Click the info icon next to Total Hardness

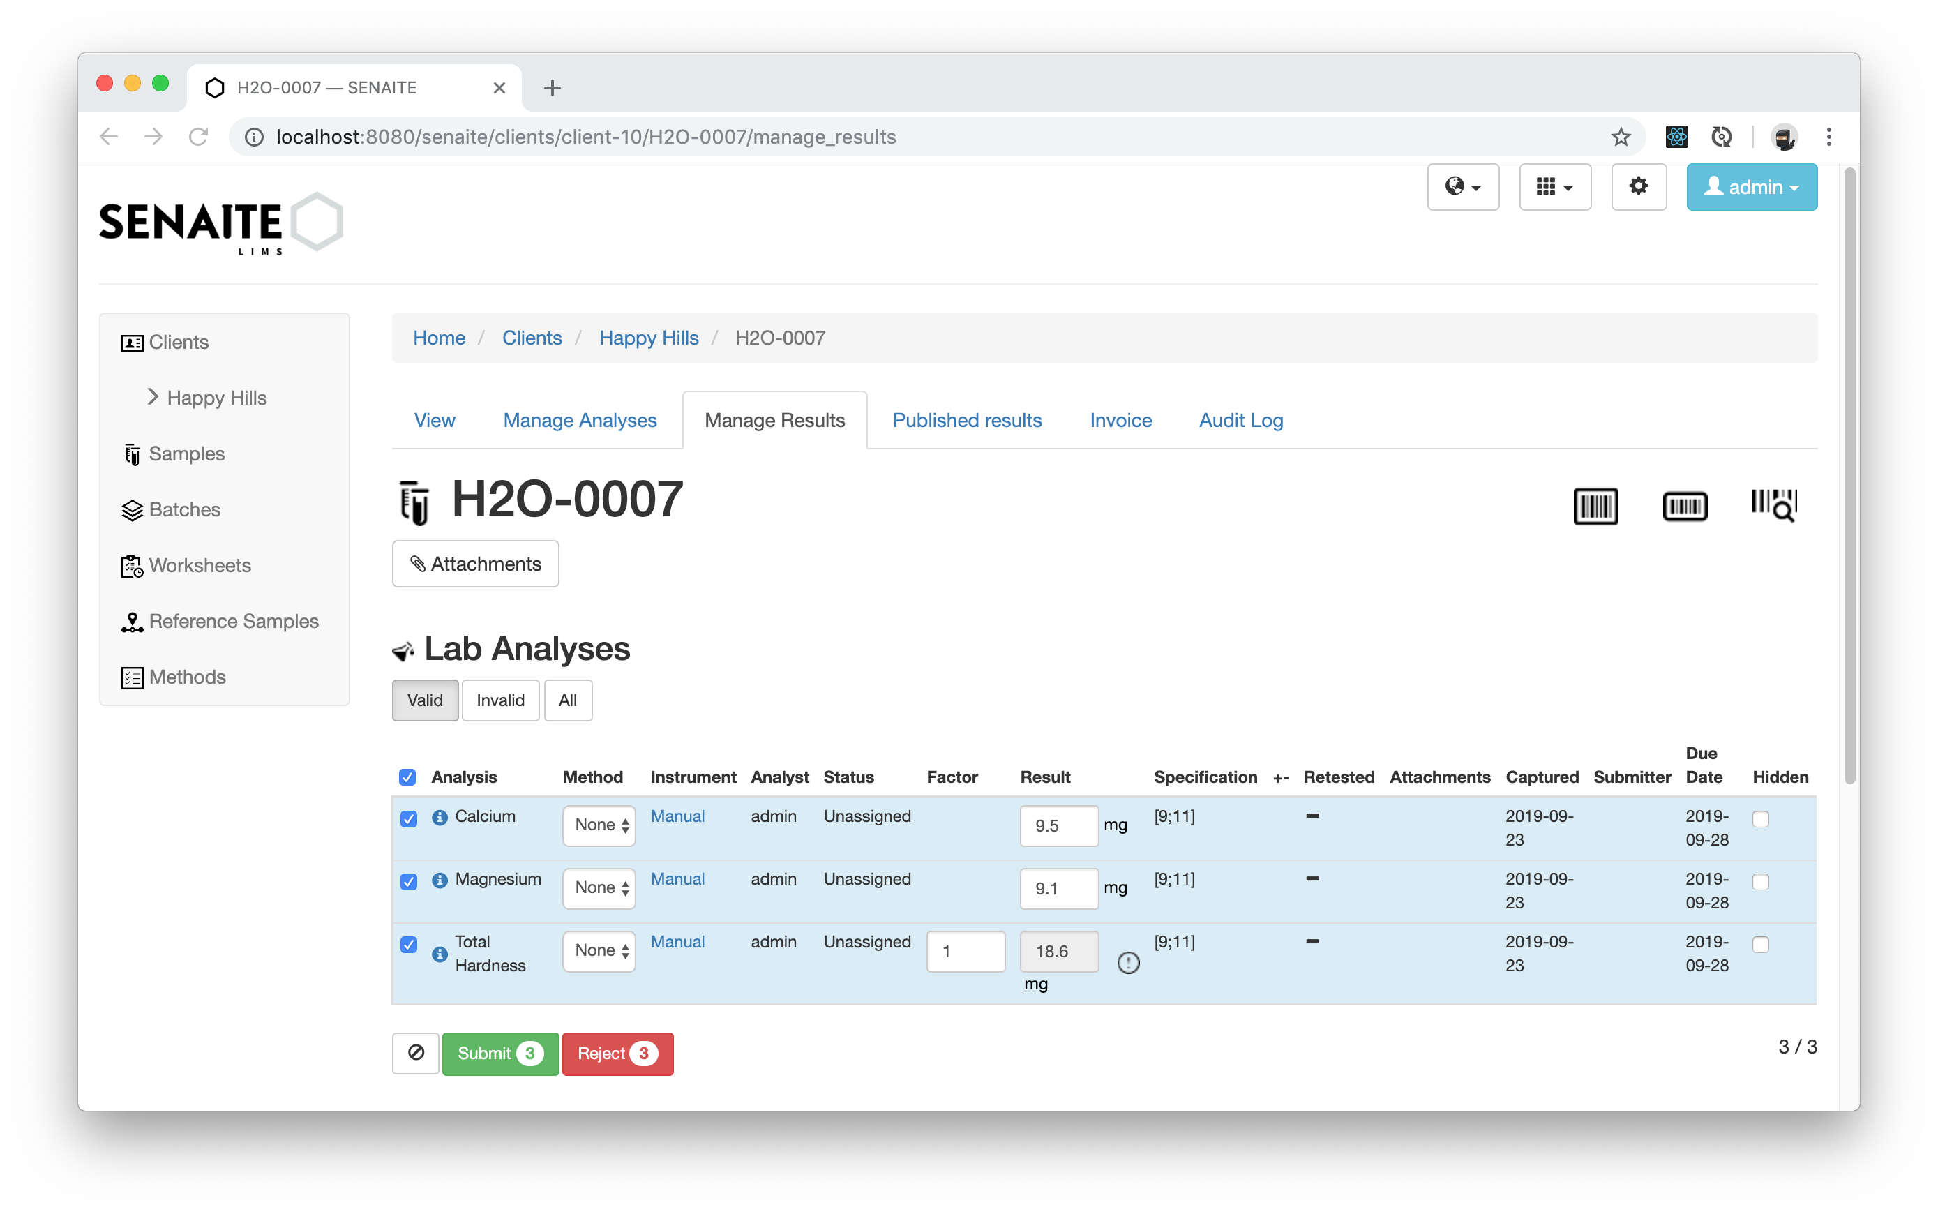pyautogui.click(x=439, y=954)
